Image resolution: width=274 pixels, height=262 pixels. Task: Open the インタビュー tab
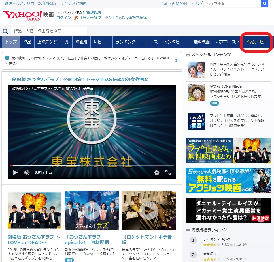(176, 42)
